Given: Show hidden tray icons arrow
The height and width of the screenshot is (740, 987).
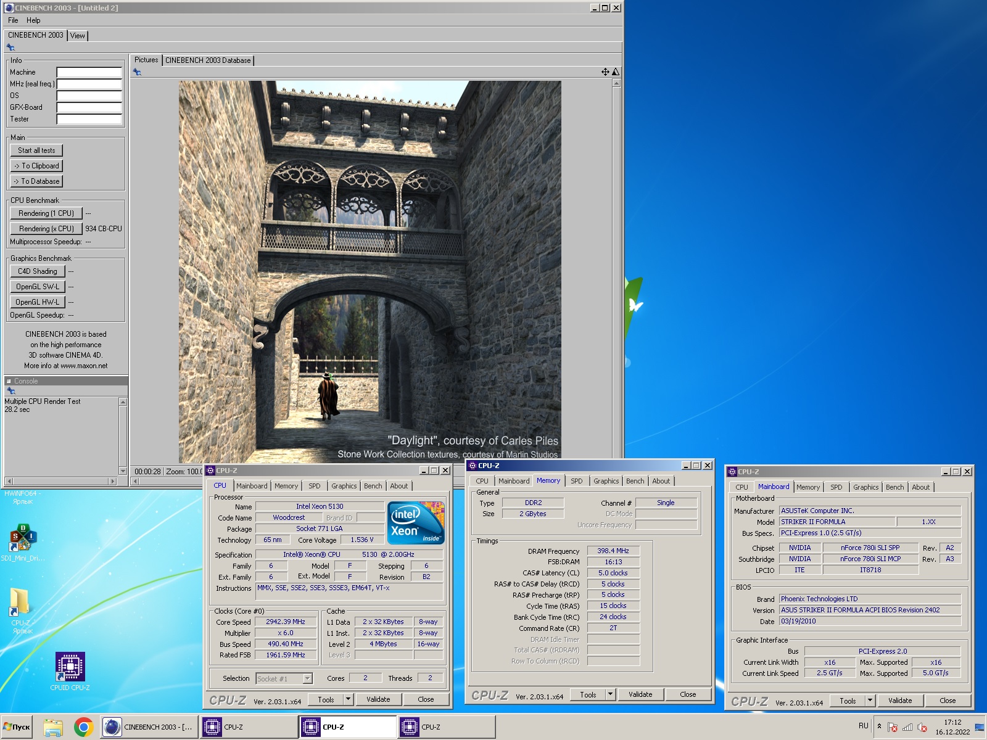Looking at the screenshot, I should [879, 726].
